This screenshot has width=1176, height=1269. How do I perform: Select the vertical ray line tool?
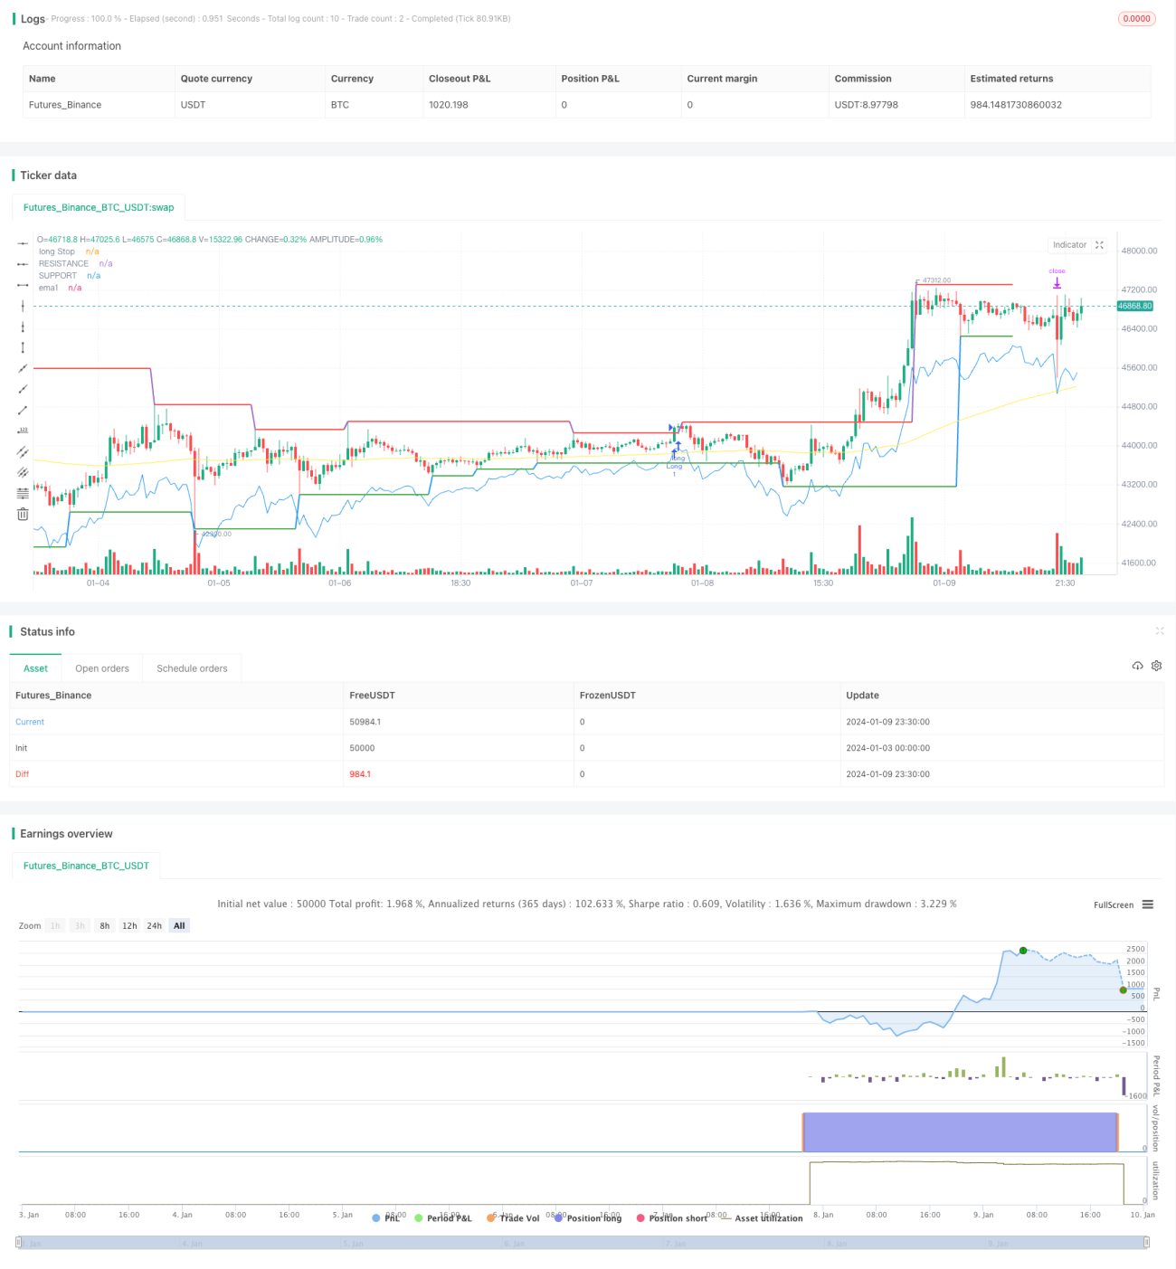(23, 327)
